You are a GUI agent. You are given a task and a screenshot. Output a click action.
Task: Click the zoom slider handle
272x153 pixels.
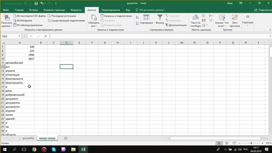tap(251, 143)
